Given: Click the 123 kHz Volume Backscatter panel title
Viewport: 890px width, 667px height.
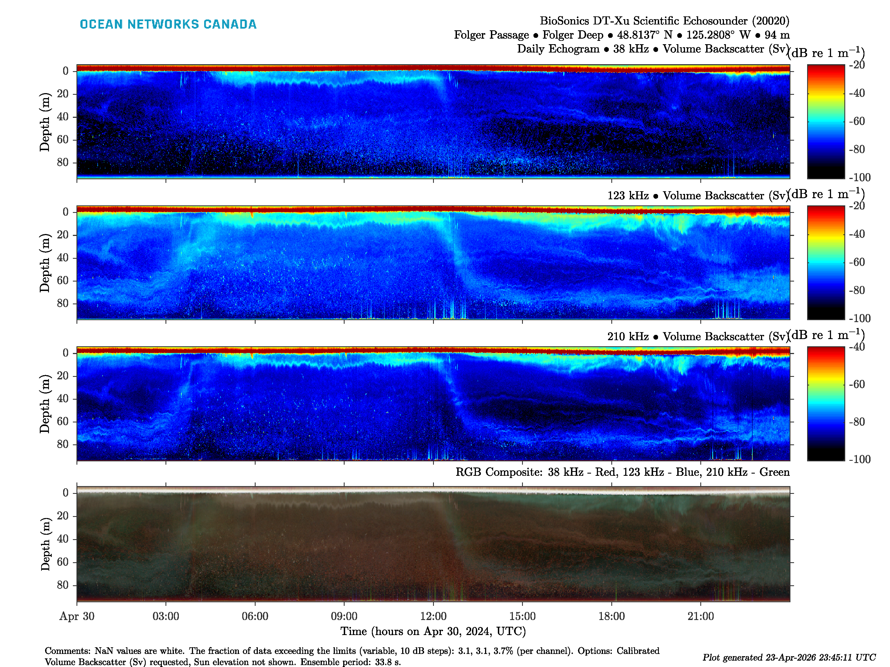Looking at the screenshot, I should click(x=698, y=196).
